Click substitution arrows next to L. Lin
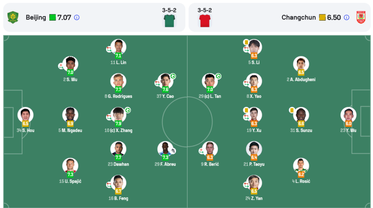 pyautogui.click(x=109, y=49)
